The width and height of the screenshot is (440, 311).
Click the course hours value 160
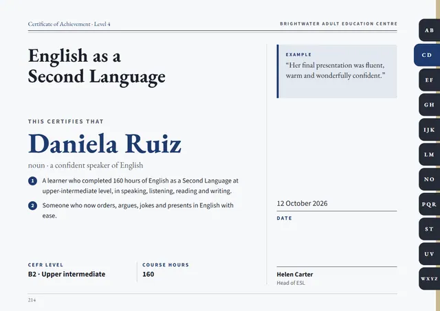pos(148,274)
